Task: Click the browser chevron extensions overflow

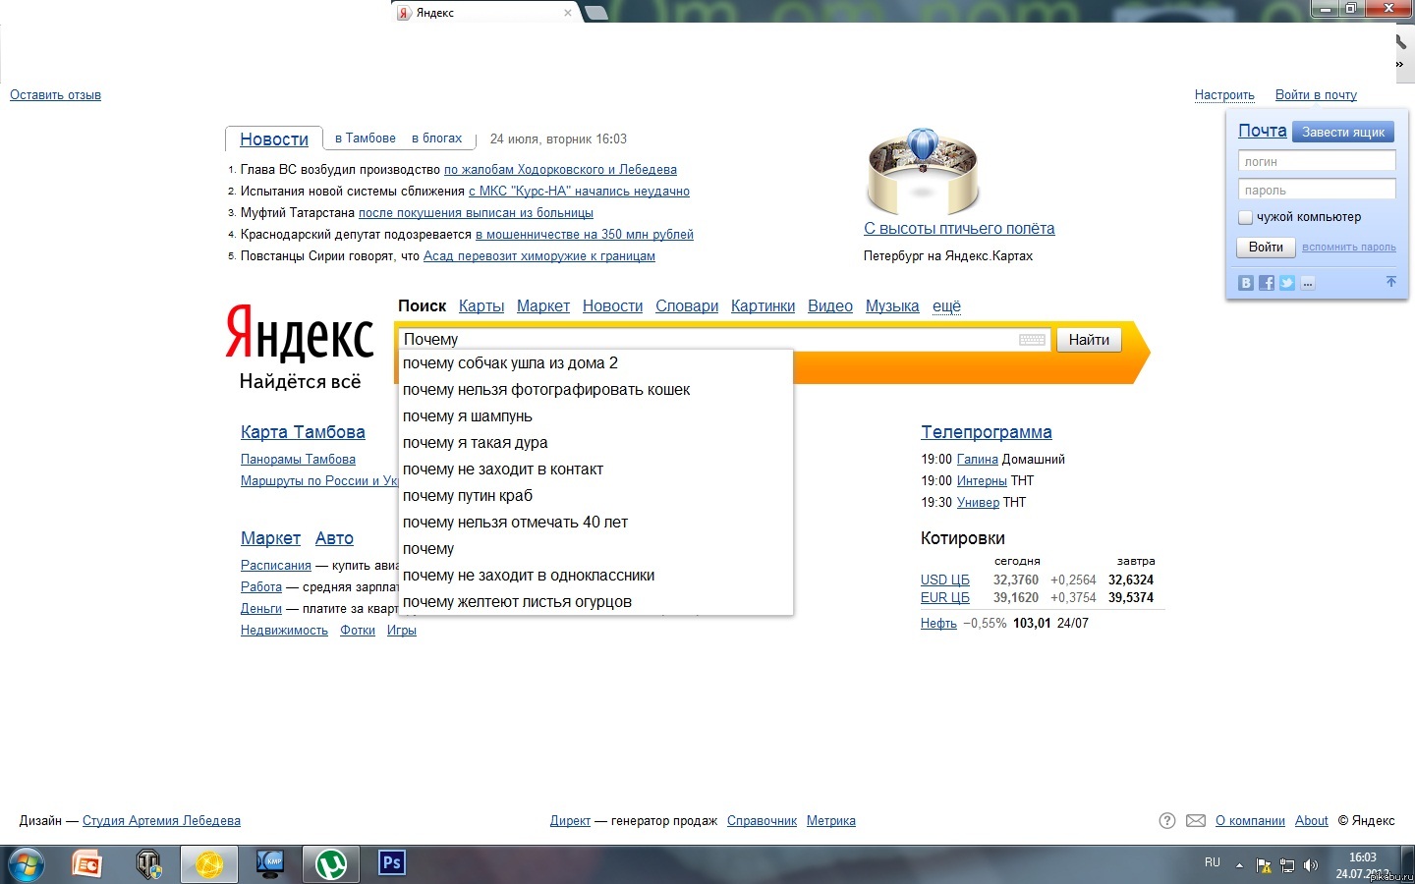Action: pyautogui.click(x=1400, y=65)
